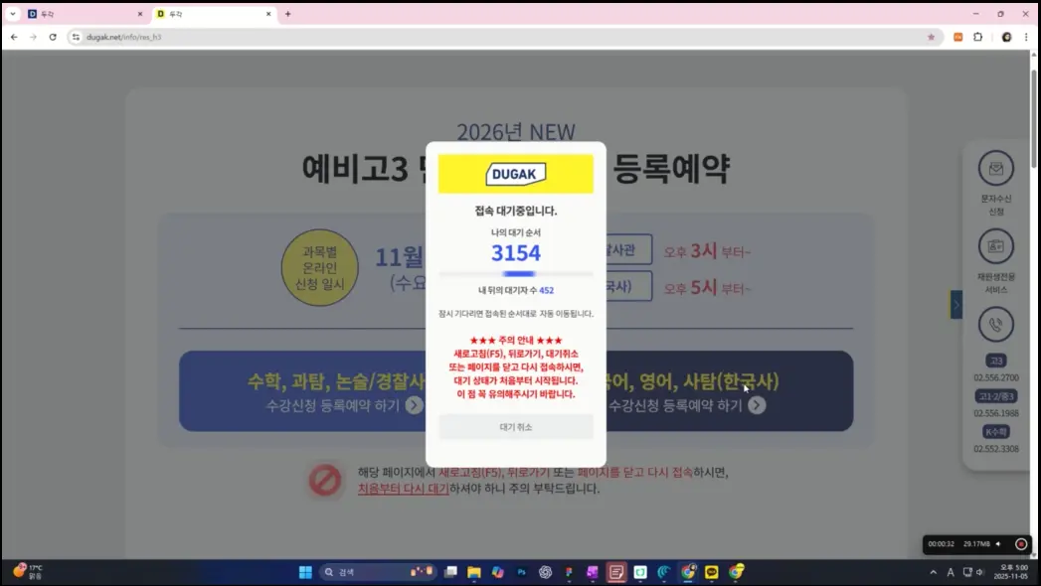
Task: Expand hidden system tray icons
Action: click(x=934, y=571)
